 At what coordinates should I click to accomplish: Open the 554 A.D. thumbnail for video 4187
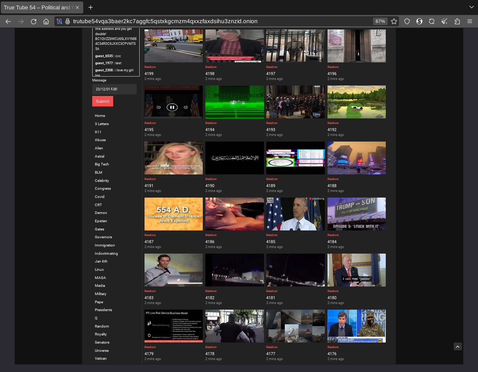[174, 214]
